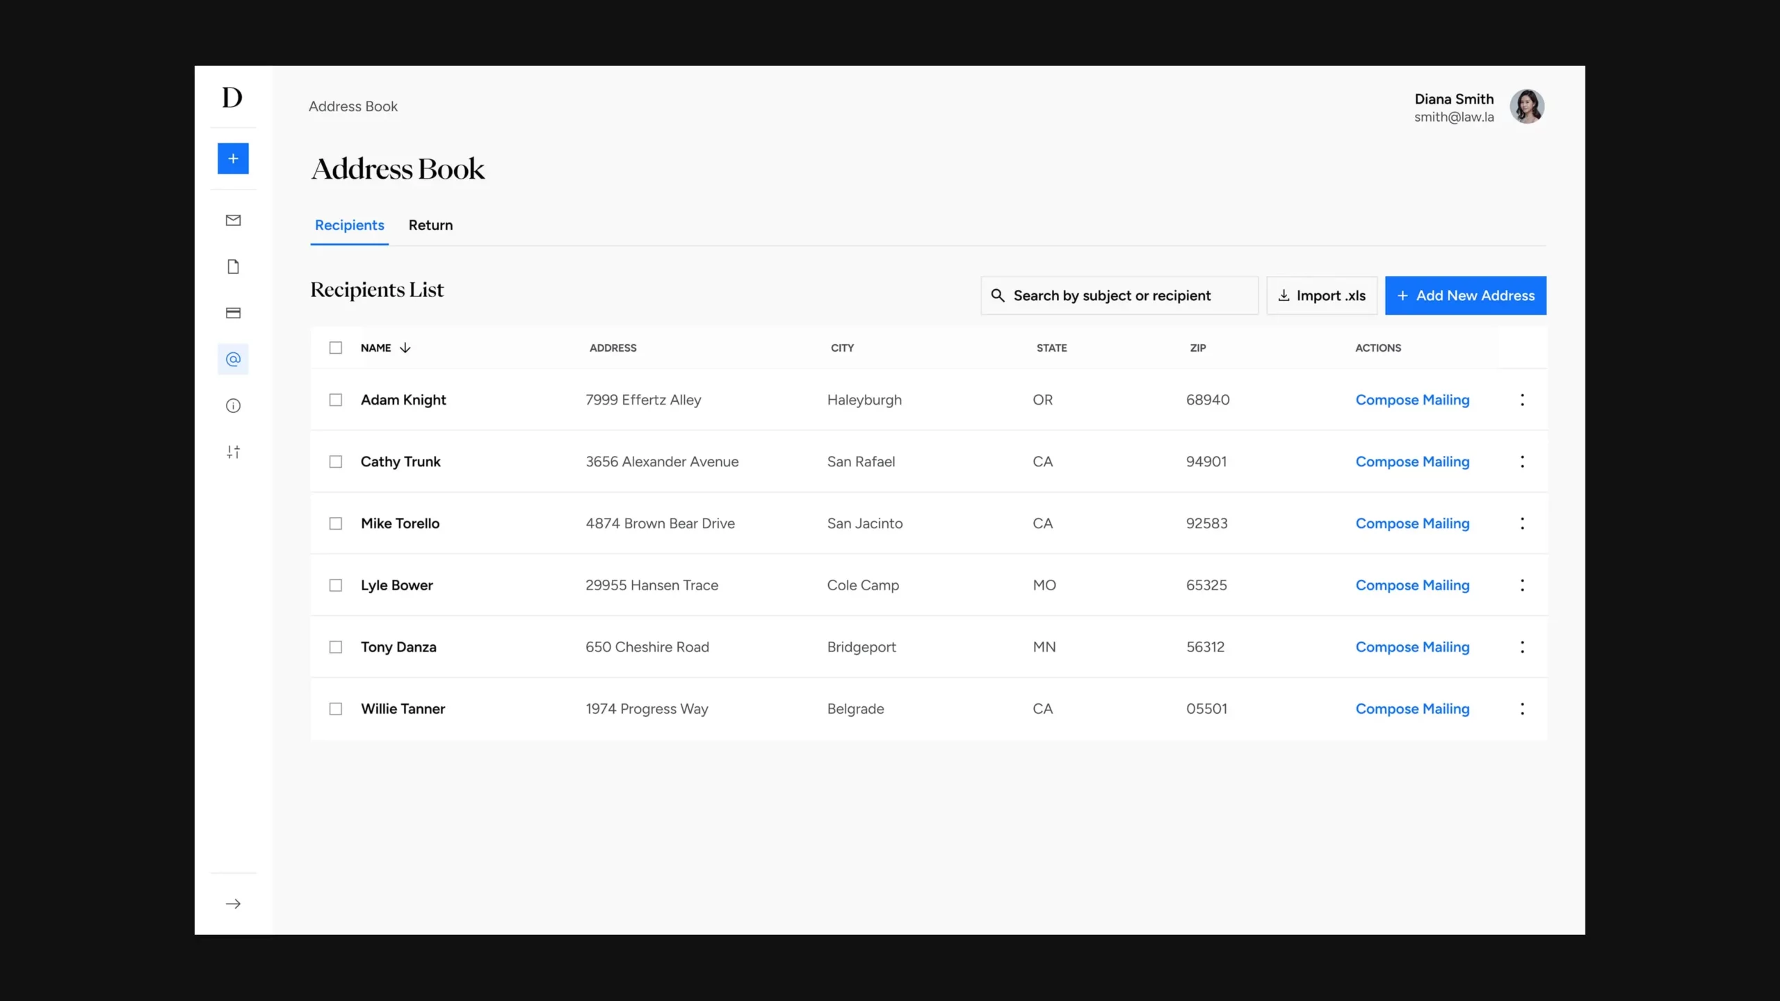This screenshot has width=1780, height=1001.
Task: Click address 650 Cheshire Road
Action: [647, 647]
